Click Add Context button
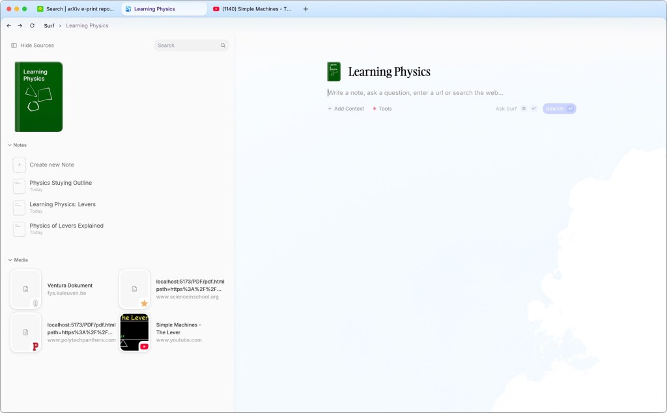The width and height of the screenshot is (667, 413). tap(346, 109)
